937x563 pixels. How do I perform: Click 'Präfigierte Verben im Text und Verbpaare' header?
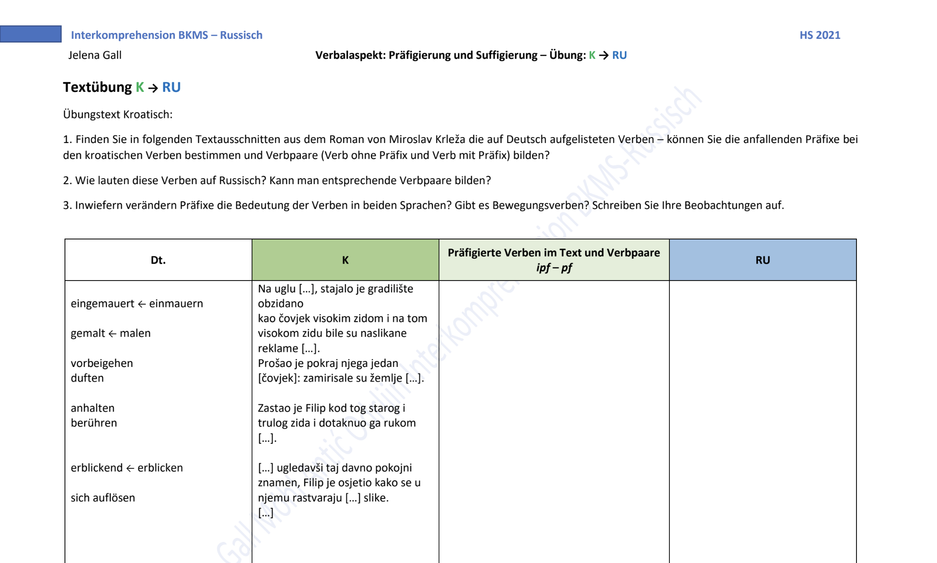[x=554, y=253]
